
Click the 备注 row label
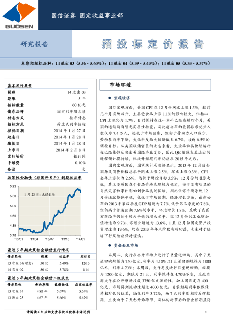click(x=11, y=169)
